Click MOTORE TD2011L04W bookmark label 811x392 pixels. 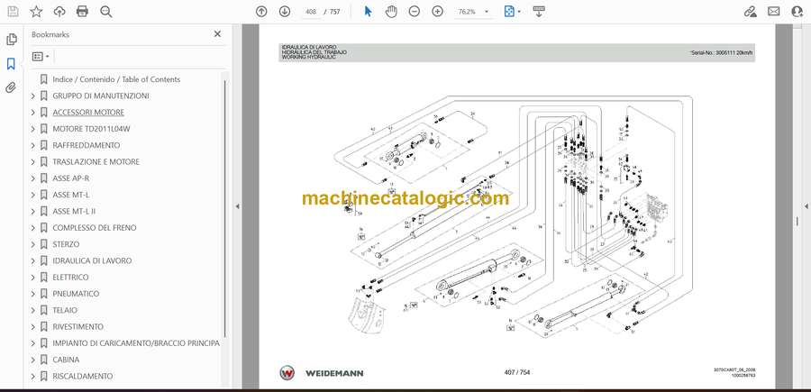tap(92, 129)
